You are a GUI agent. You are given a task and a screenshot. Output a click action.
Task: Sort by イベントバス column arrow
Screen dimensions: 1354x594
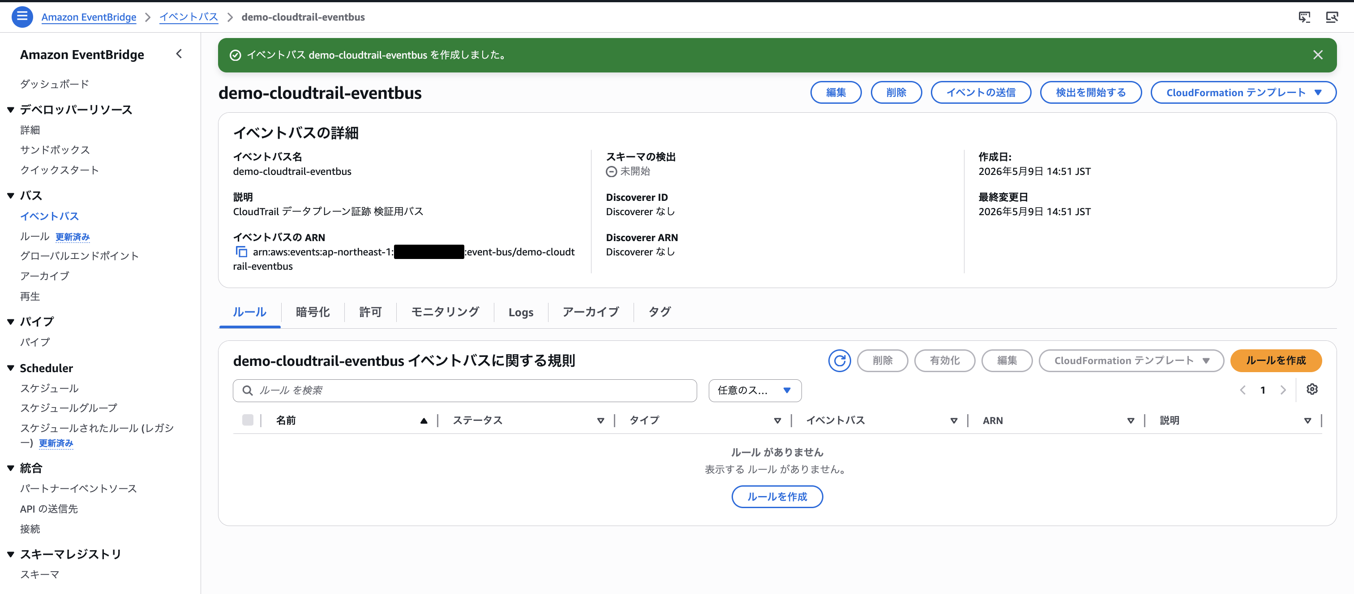(953, 421)
